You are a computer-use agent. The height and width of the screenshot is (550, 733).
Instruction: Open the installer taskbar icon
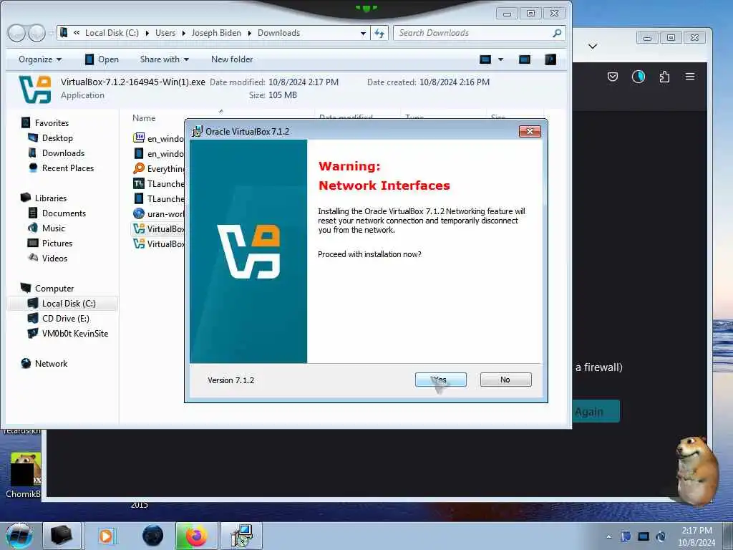tap(242, 536)
